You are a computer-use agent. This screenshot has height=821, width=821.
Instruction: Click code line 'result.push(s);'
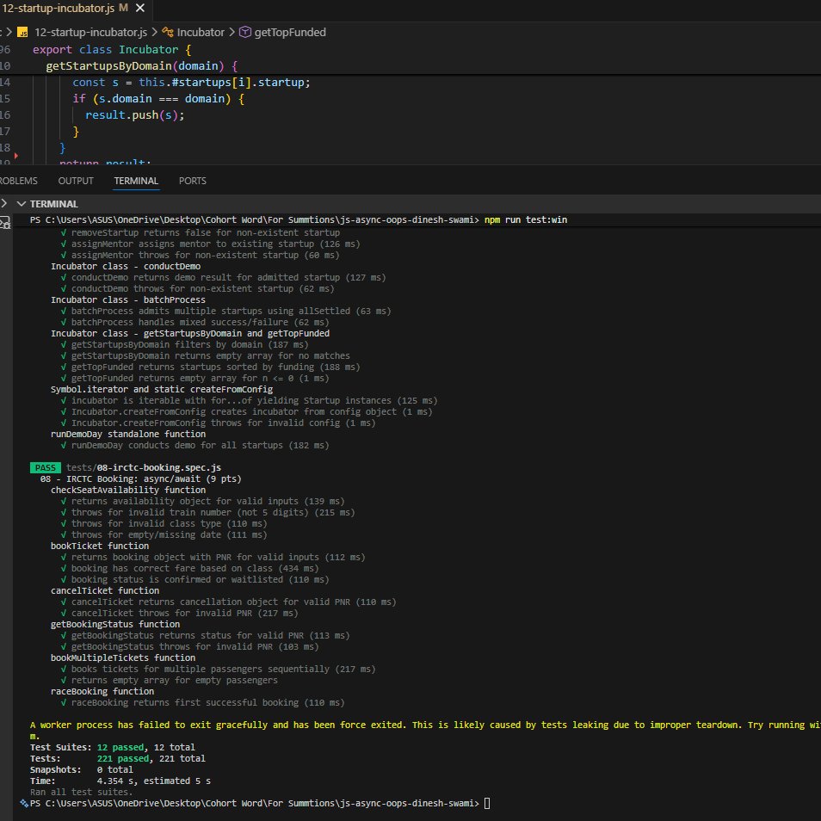[x=135, y=115]
